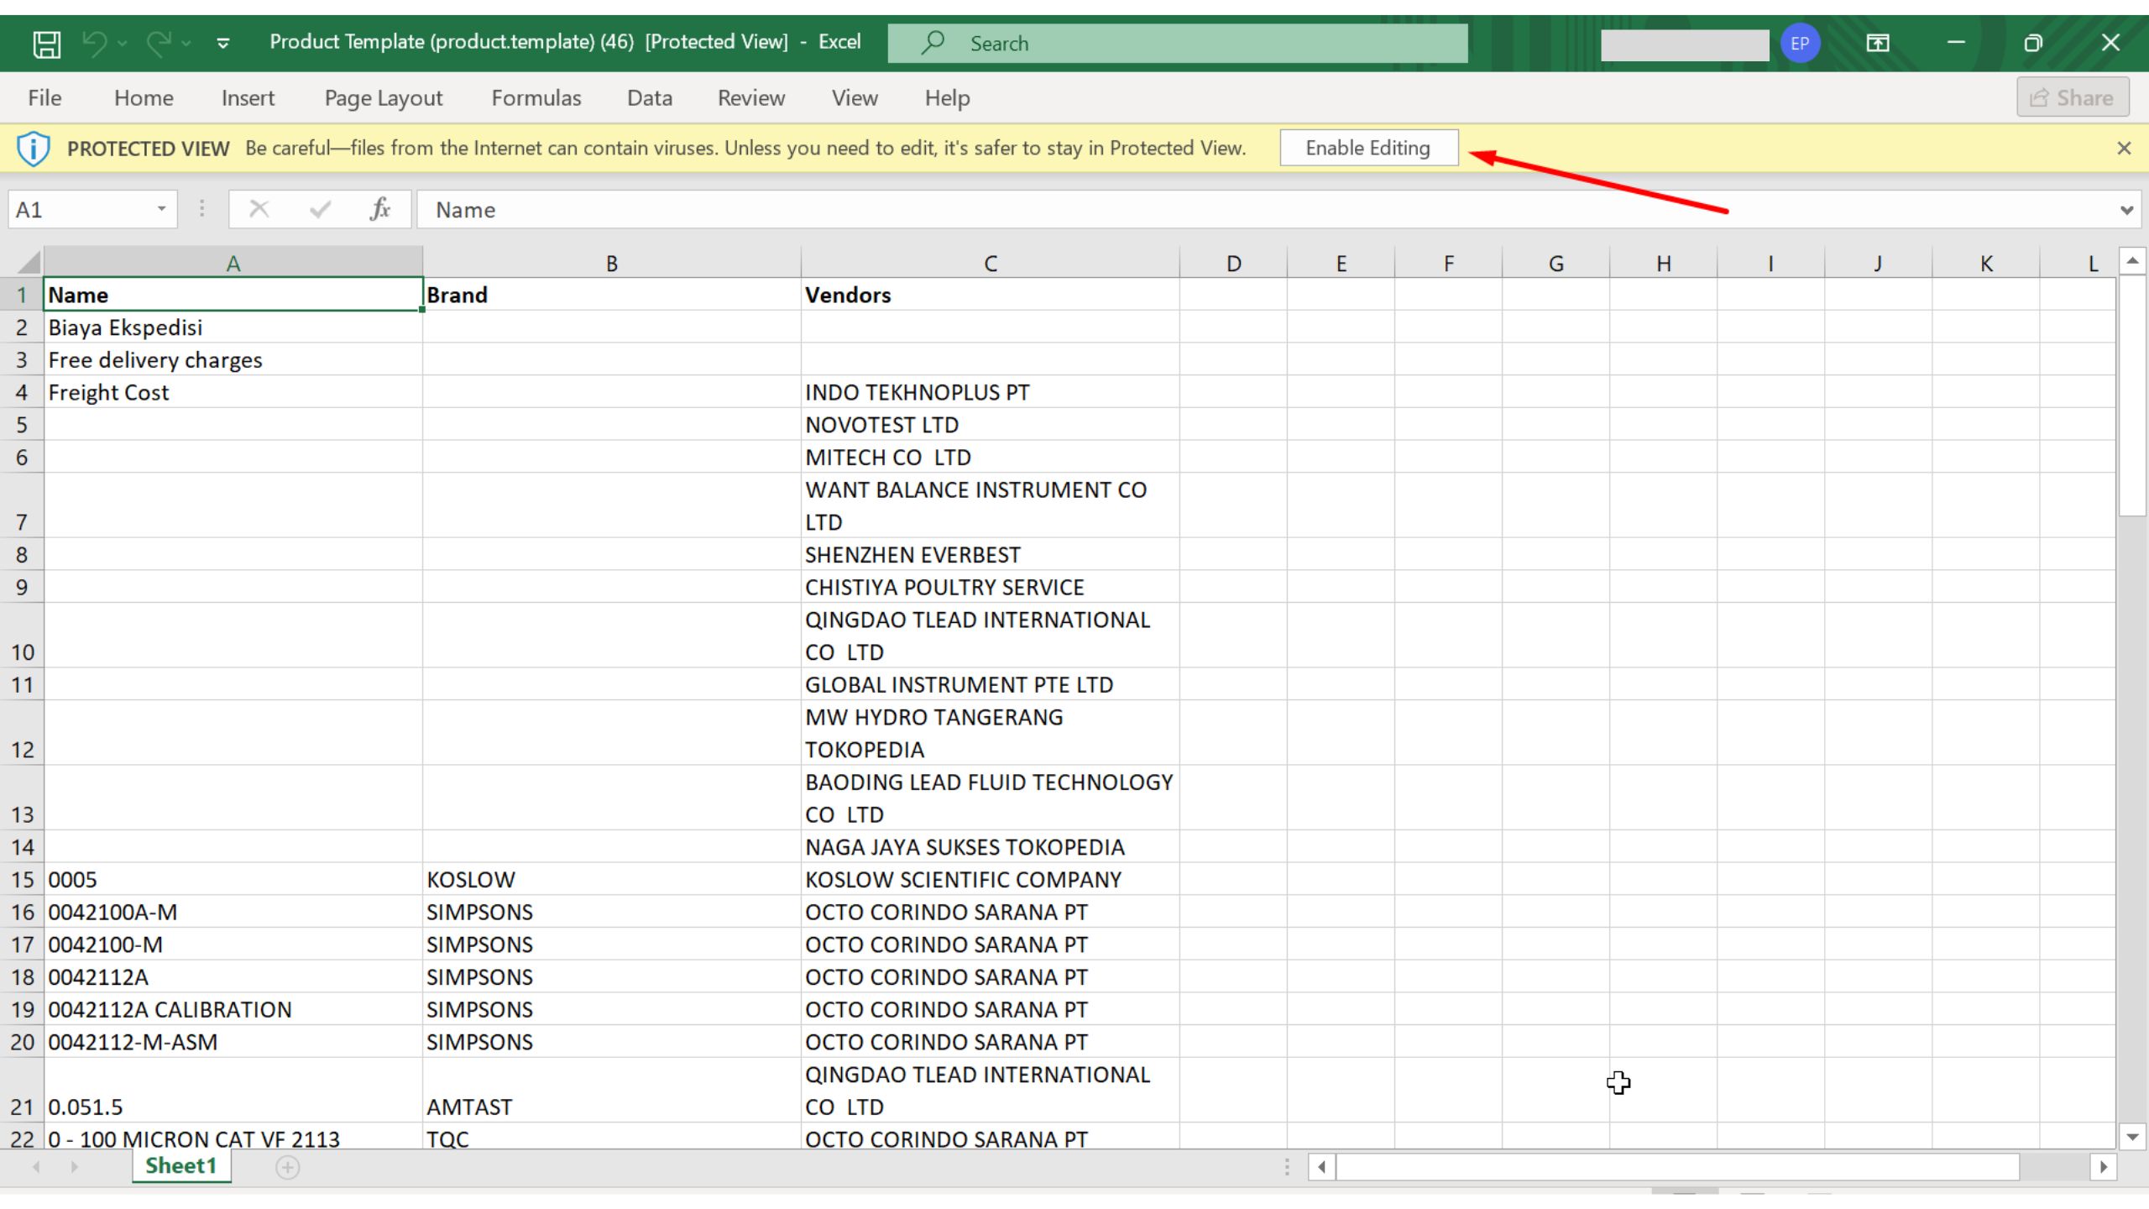This screenshot has width=2149, height=1209.
Task: Open the Undo history dropdown arrow
Action: (123, 43)
